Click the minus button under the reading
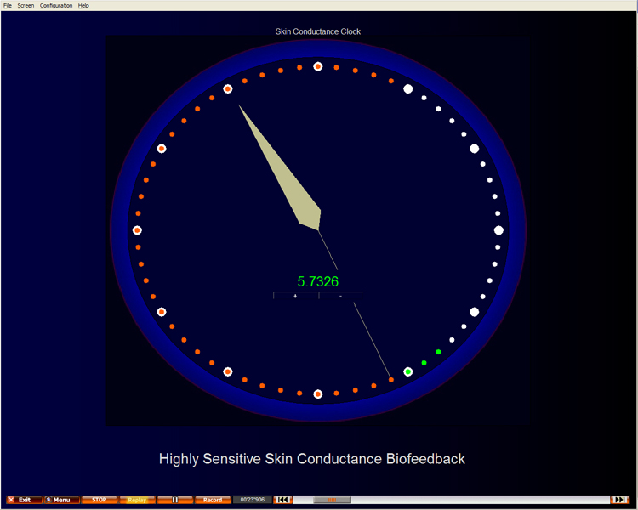 340,296
